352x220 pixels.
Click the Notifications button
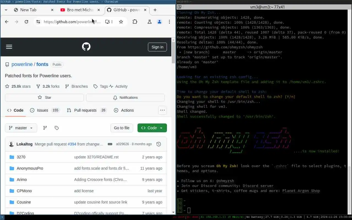coord(125,98)
